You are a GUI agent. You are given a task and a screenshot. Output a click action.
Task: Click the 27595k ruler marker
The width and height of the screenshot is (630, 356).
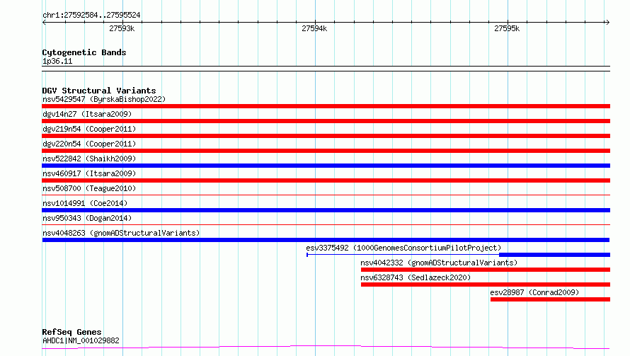coord(507,28)
